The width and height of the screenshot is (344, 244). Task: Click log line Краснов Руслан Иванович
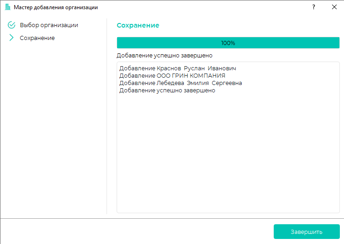(177, 68)
